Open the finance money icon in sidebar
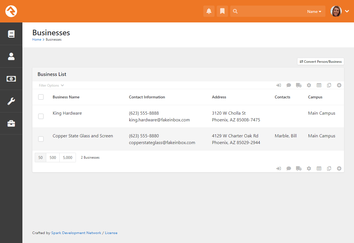The height and width of the screenshot is (243, 354). (11, 79)
